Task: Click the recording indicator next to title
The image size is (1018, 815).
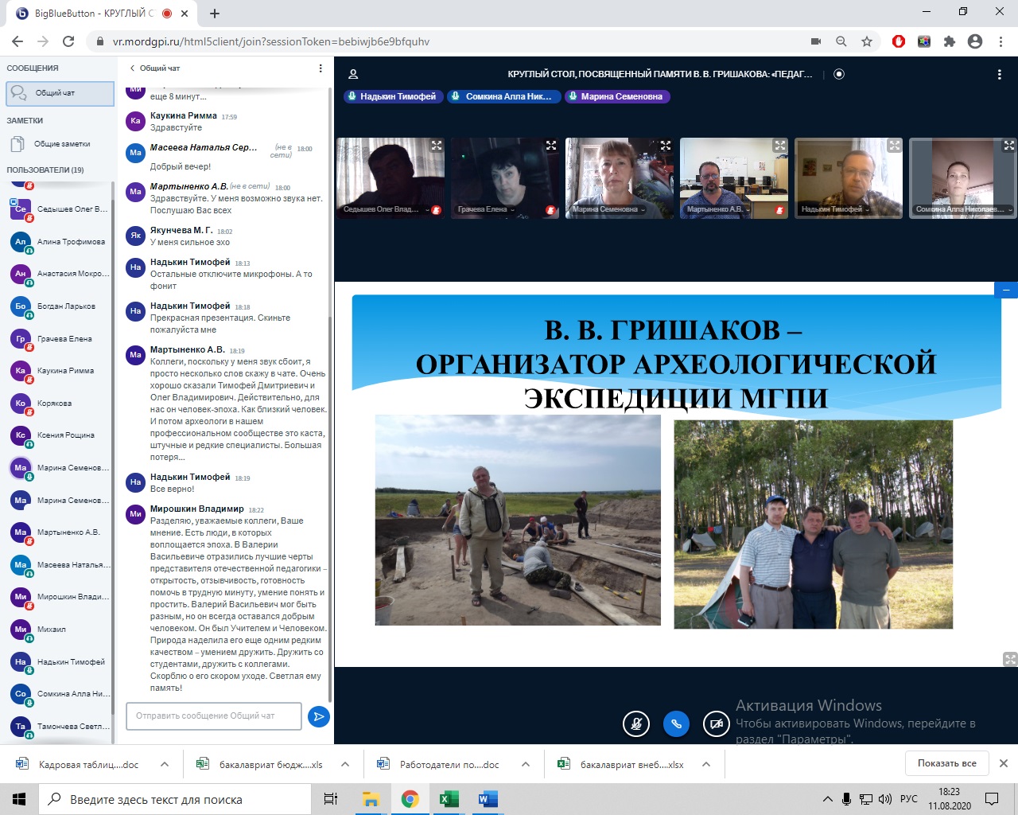Action: pos(838,74)
